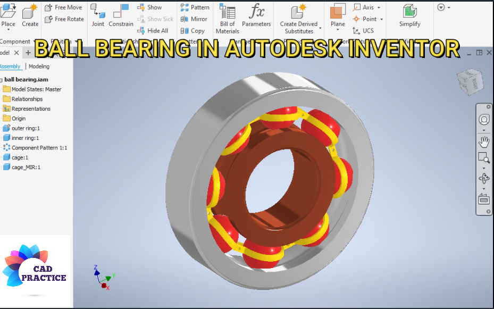
Task: Click the Show relationships button
Action: pos(149,7)
